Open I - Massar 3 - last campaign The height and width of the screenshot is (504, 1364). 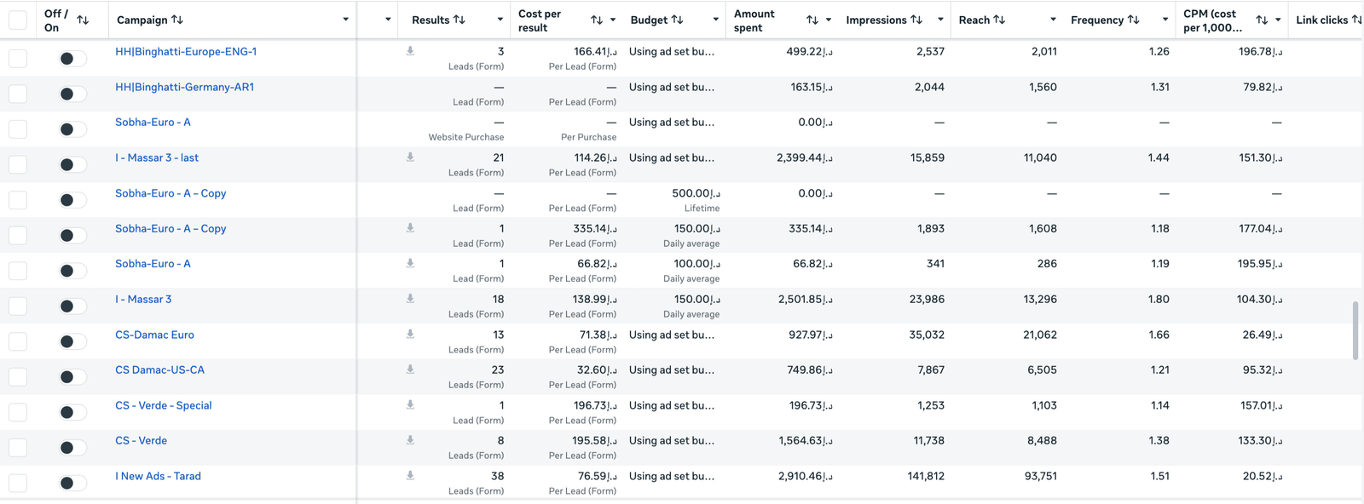(x=157, y=157)
